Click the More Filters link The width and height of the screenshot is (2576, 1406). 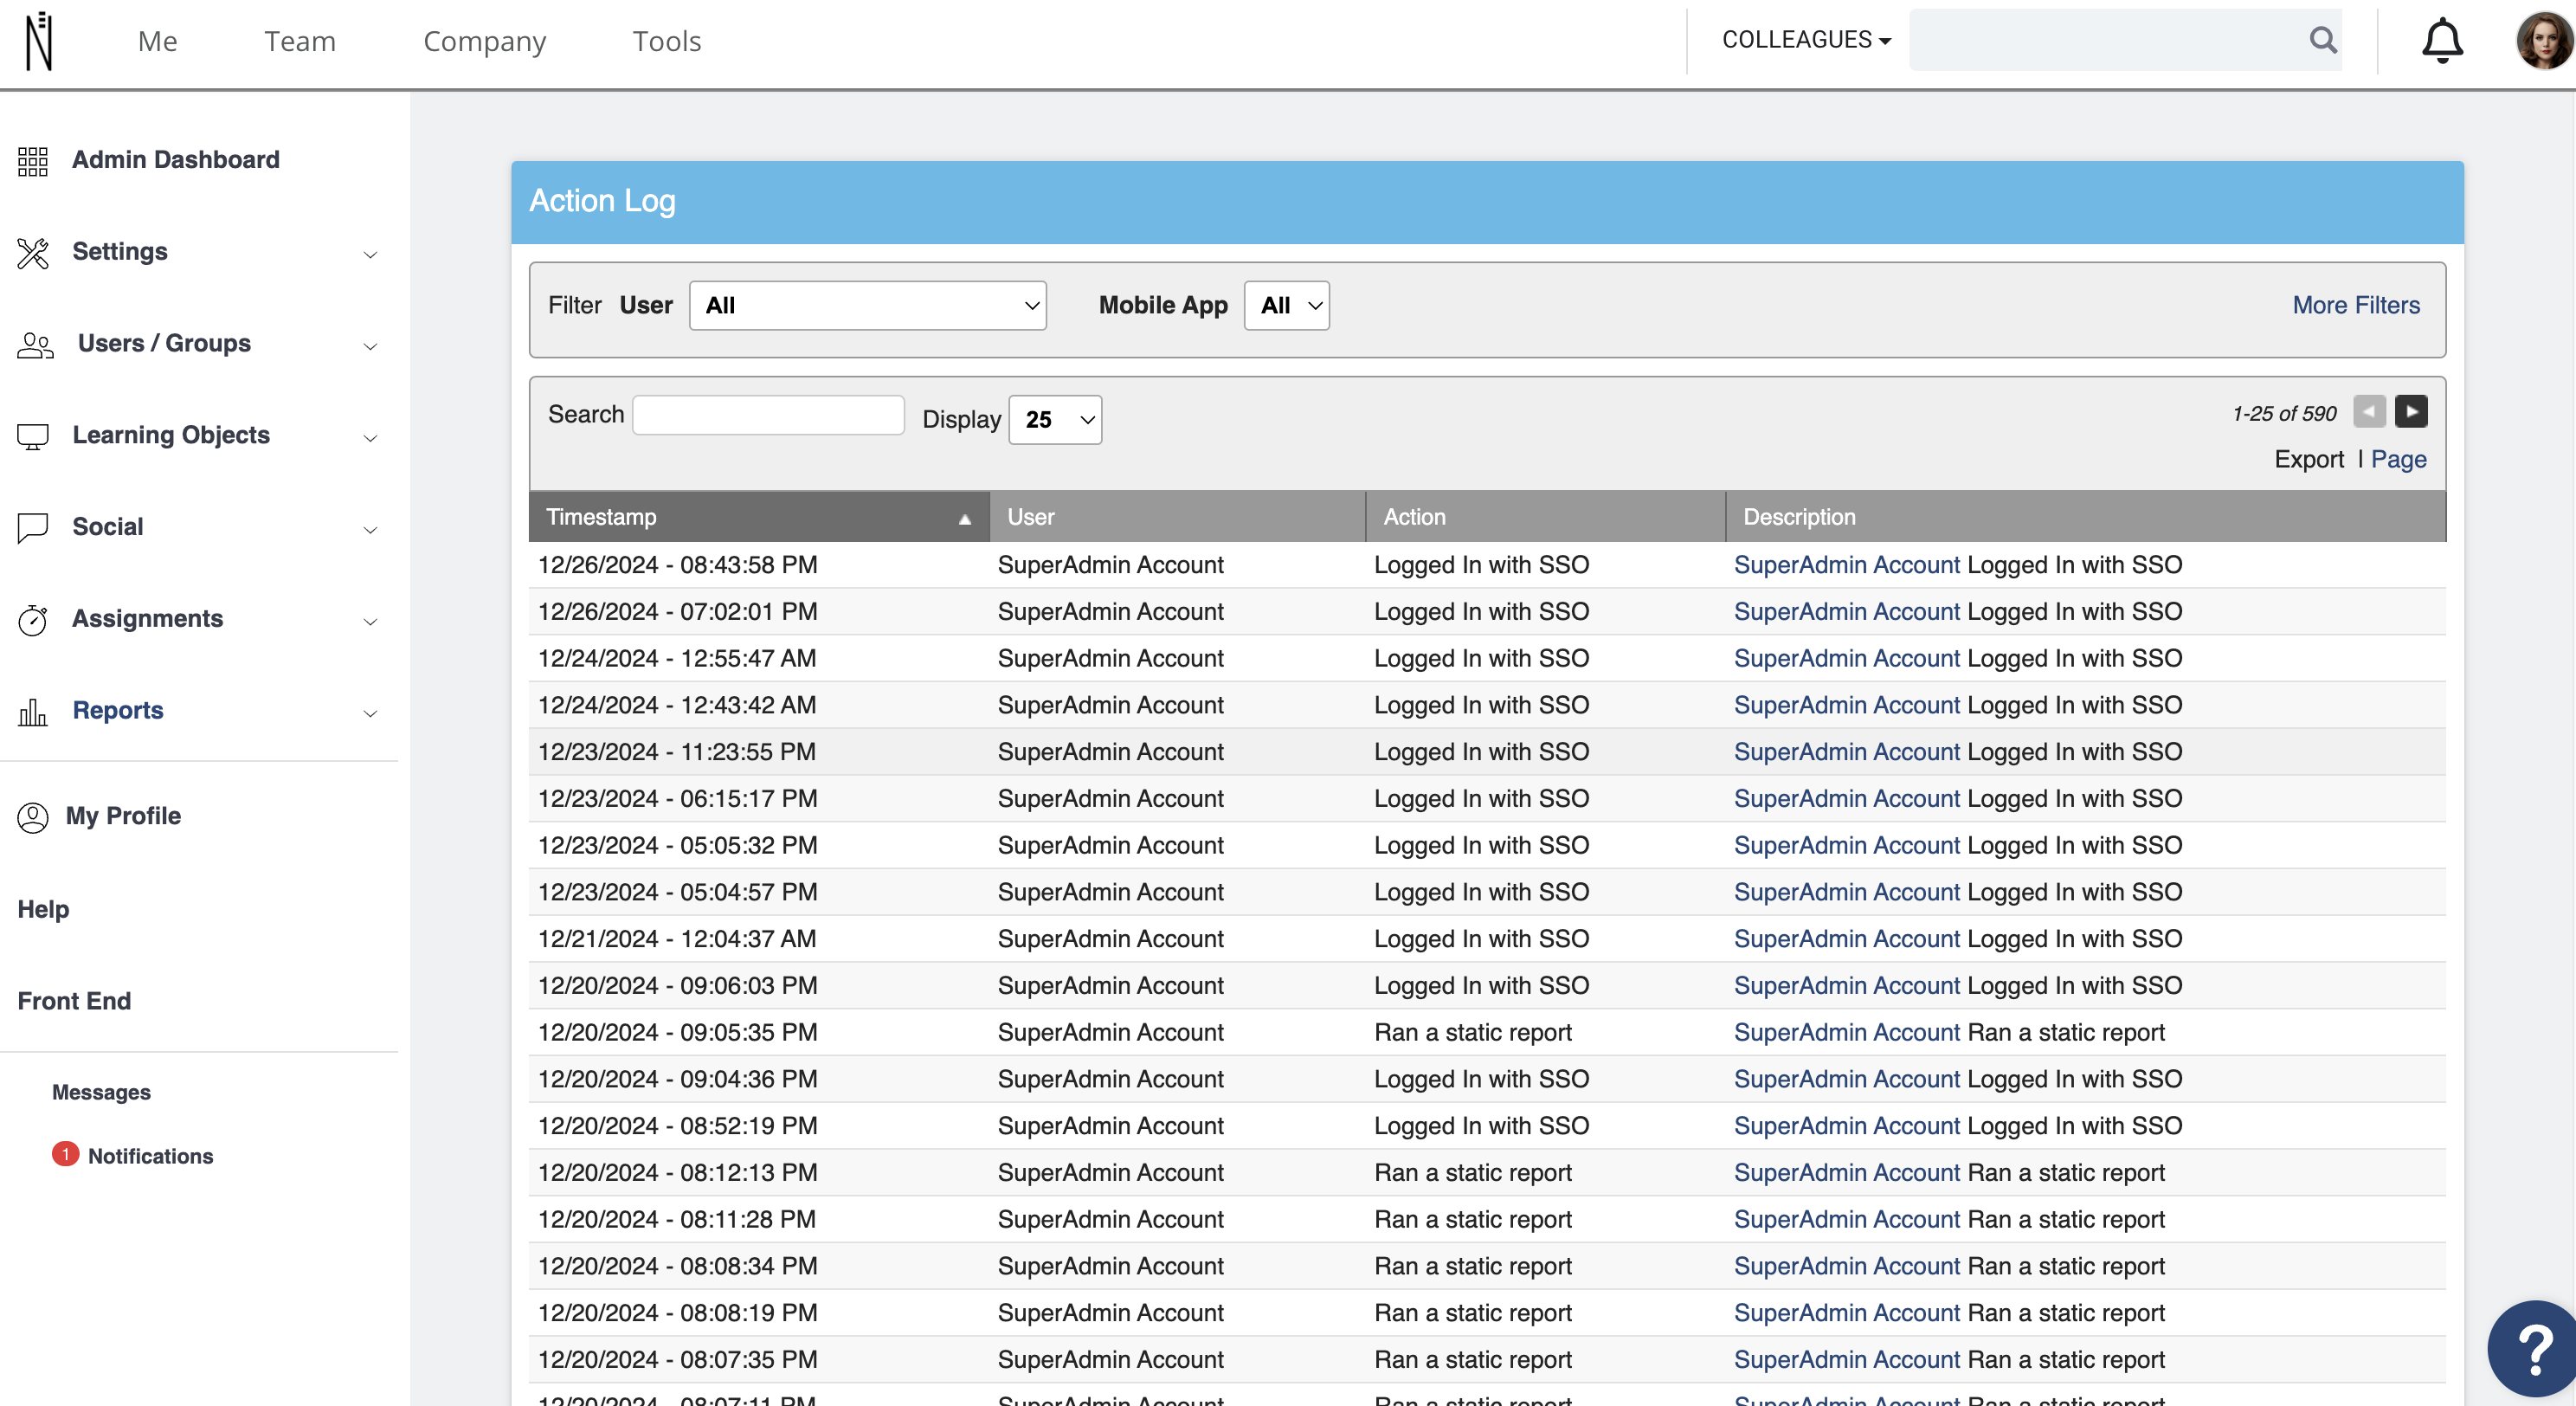pyautogui.click(x=2355, y=305)
